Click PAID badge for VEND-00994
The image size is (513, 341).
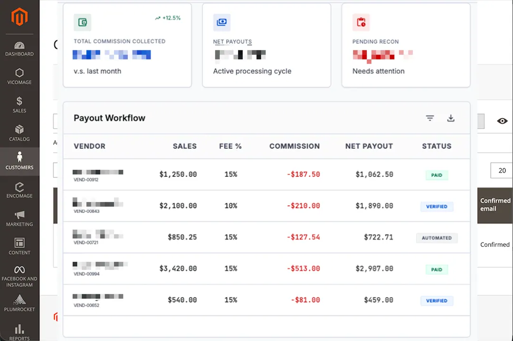(x=437, y=269)
